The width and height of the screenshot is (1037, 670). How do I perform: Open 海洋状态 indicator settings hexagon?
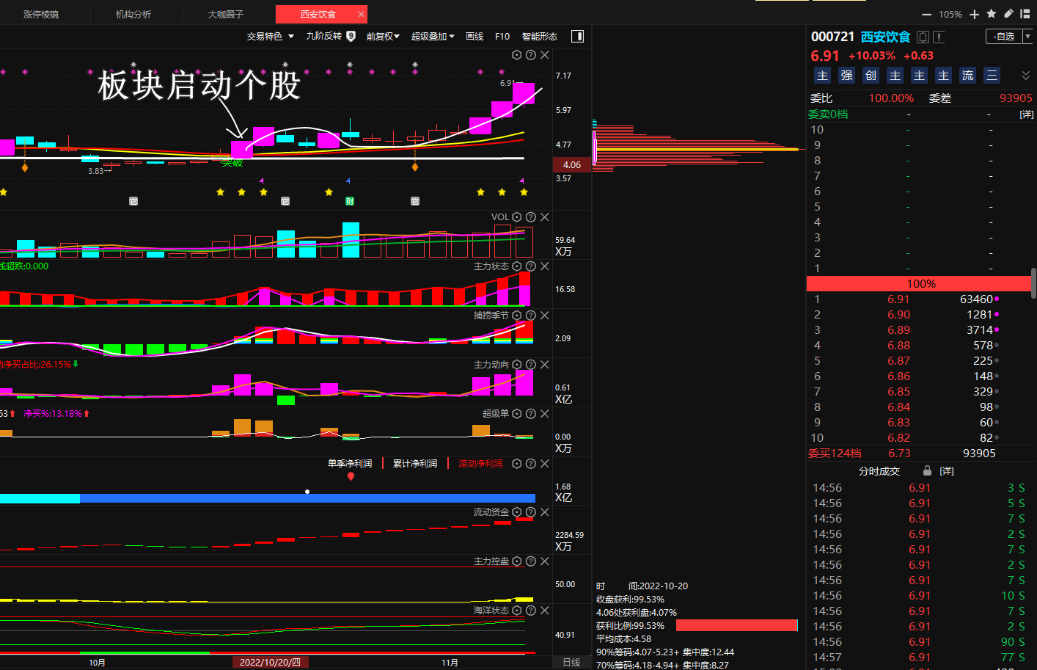[x=517, y=611]
